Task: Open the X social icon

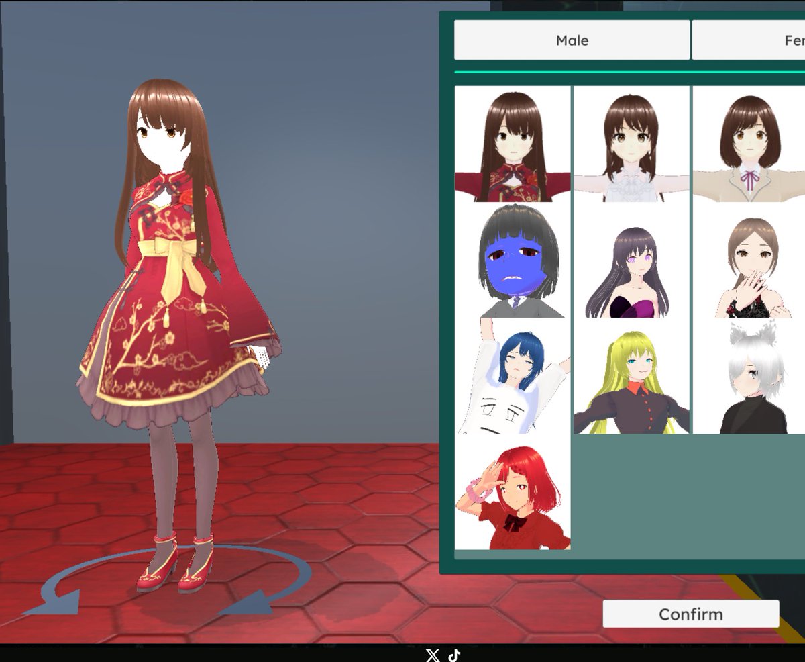Action: 433,655
